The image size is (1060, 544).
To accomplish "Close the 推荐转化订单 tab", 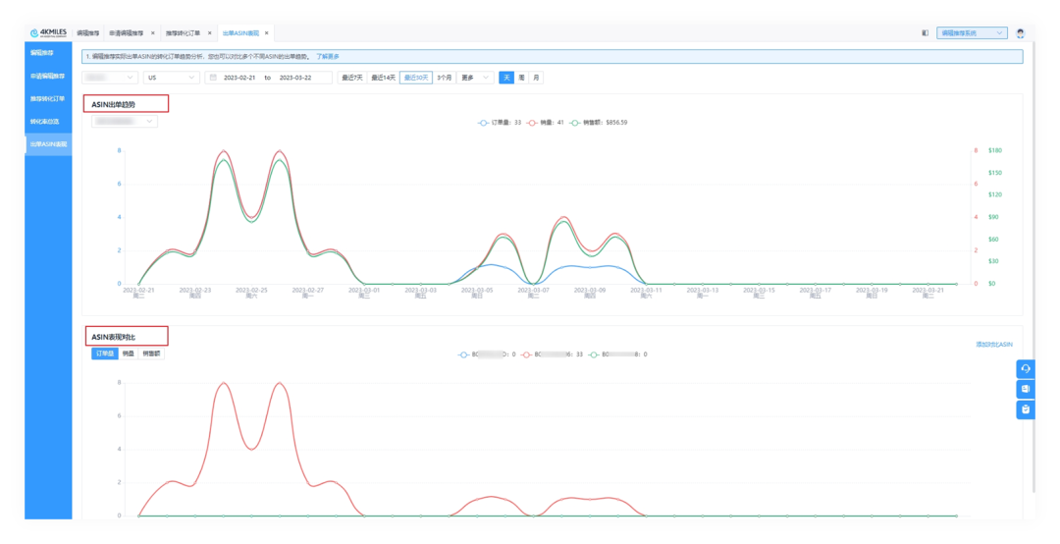I will point(210,33).
